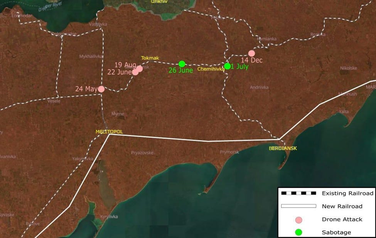Click the Kamianka label
This screenshot has width=376, height=238.
coord(266,39)
